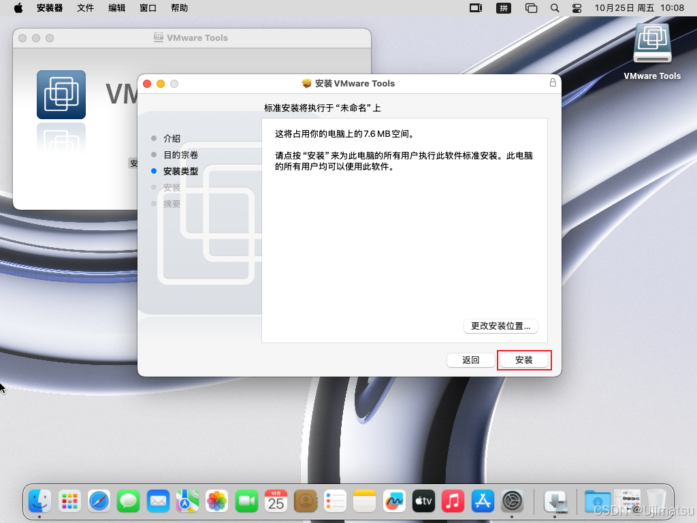Open Messages from the Dock

click(129, 501)
